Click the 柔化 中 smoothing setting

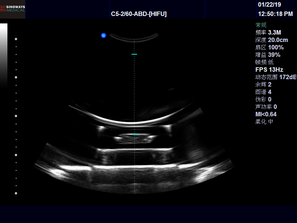click(x=264, y=122)
